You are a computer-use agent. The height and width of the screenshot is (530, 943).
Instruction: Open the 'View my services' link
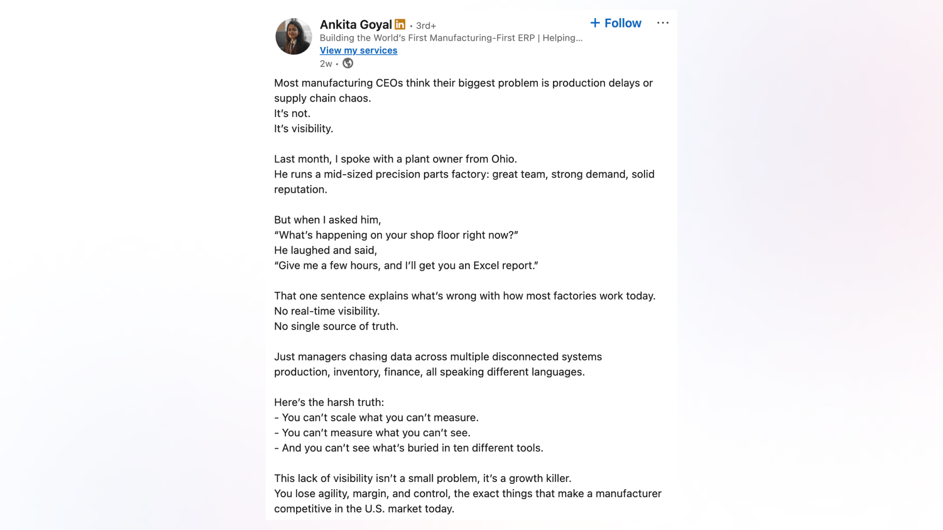(358, 51)
